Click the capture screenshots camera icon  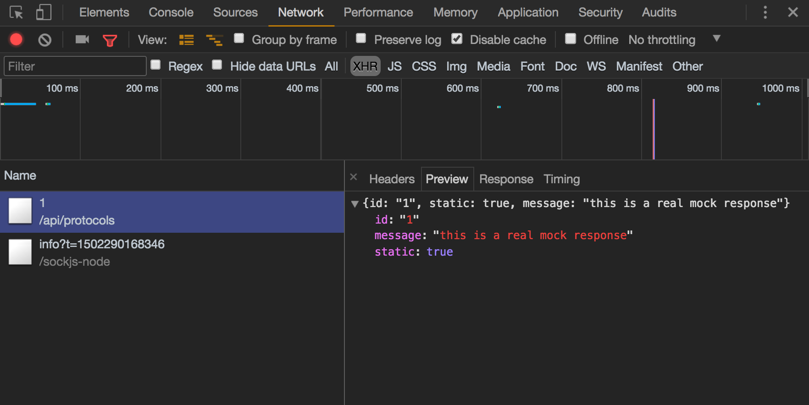point(82,40)
